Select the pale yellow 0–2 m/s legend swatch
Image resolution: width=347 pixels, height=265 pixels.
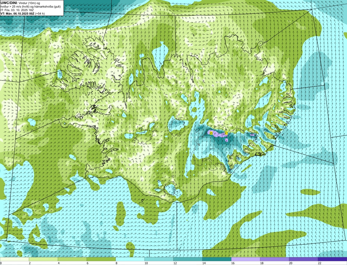pos(14,259)
